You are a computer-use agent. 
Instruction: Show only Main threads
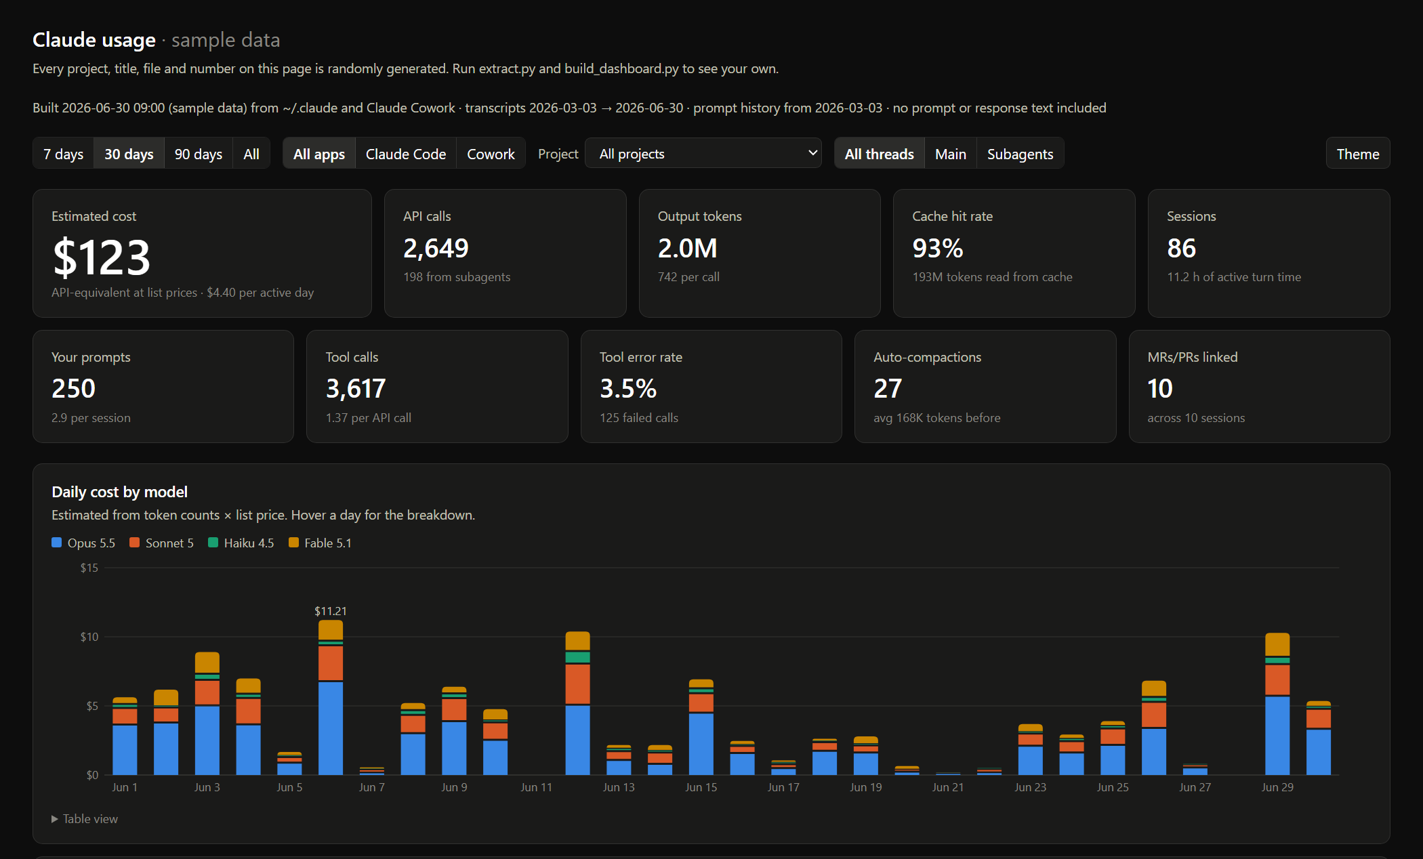(x=951, y=154)
